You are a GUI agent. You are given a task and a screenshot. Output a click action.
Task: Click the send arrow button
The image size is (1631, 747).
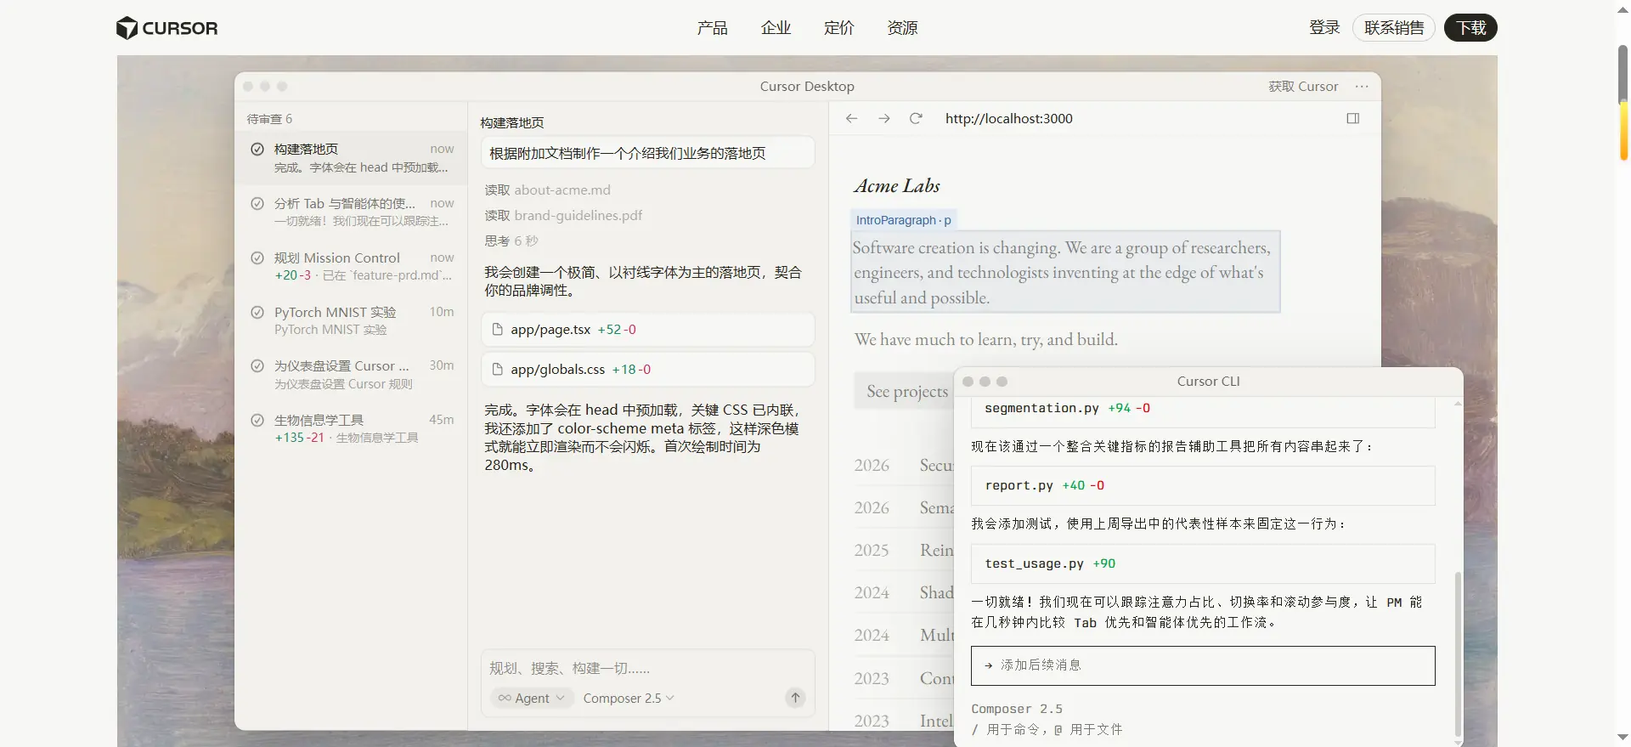[795, 698]
